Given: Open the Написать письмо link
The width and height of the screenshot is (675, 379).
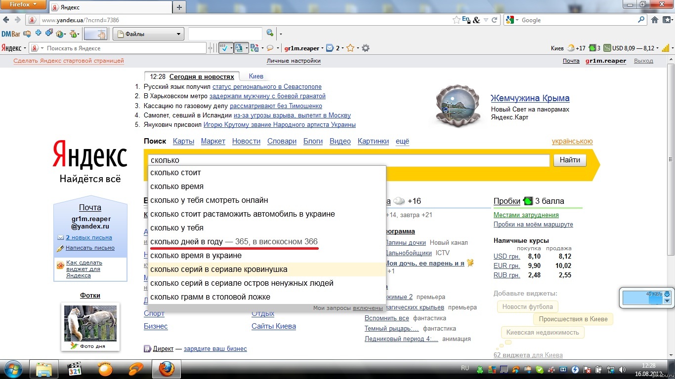Looking at the screenshot, I should tap(90, 248).
